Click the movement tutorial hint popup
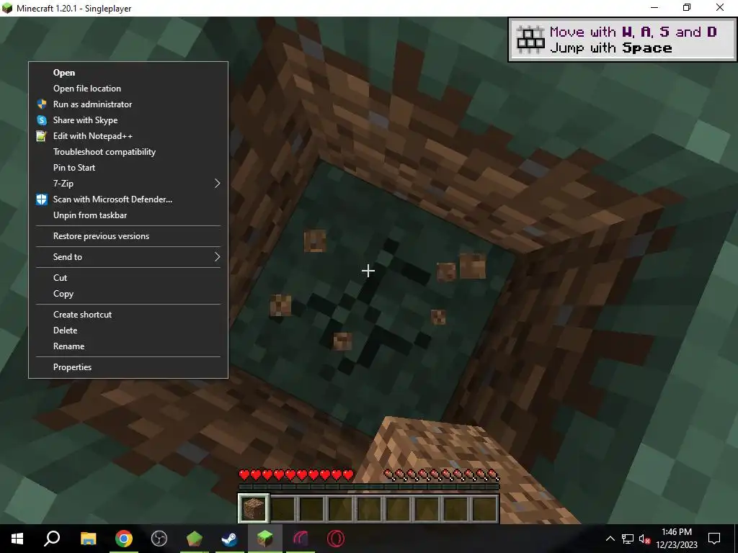The image size is (738, 553). point(622,40)
